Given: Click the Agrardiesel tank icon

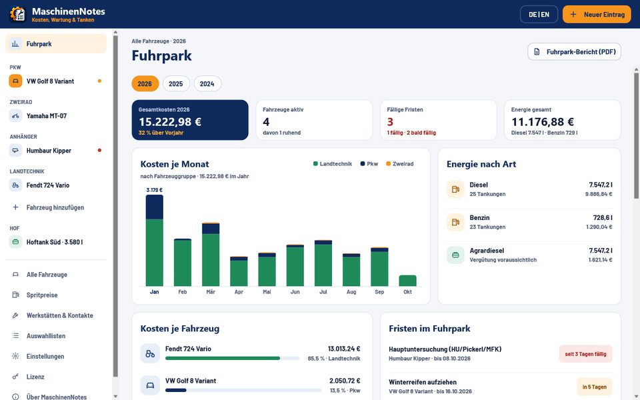Looking at the screenshot, I should (455, 255).
